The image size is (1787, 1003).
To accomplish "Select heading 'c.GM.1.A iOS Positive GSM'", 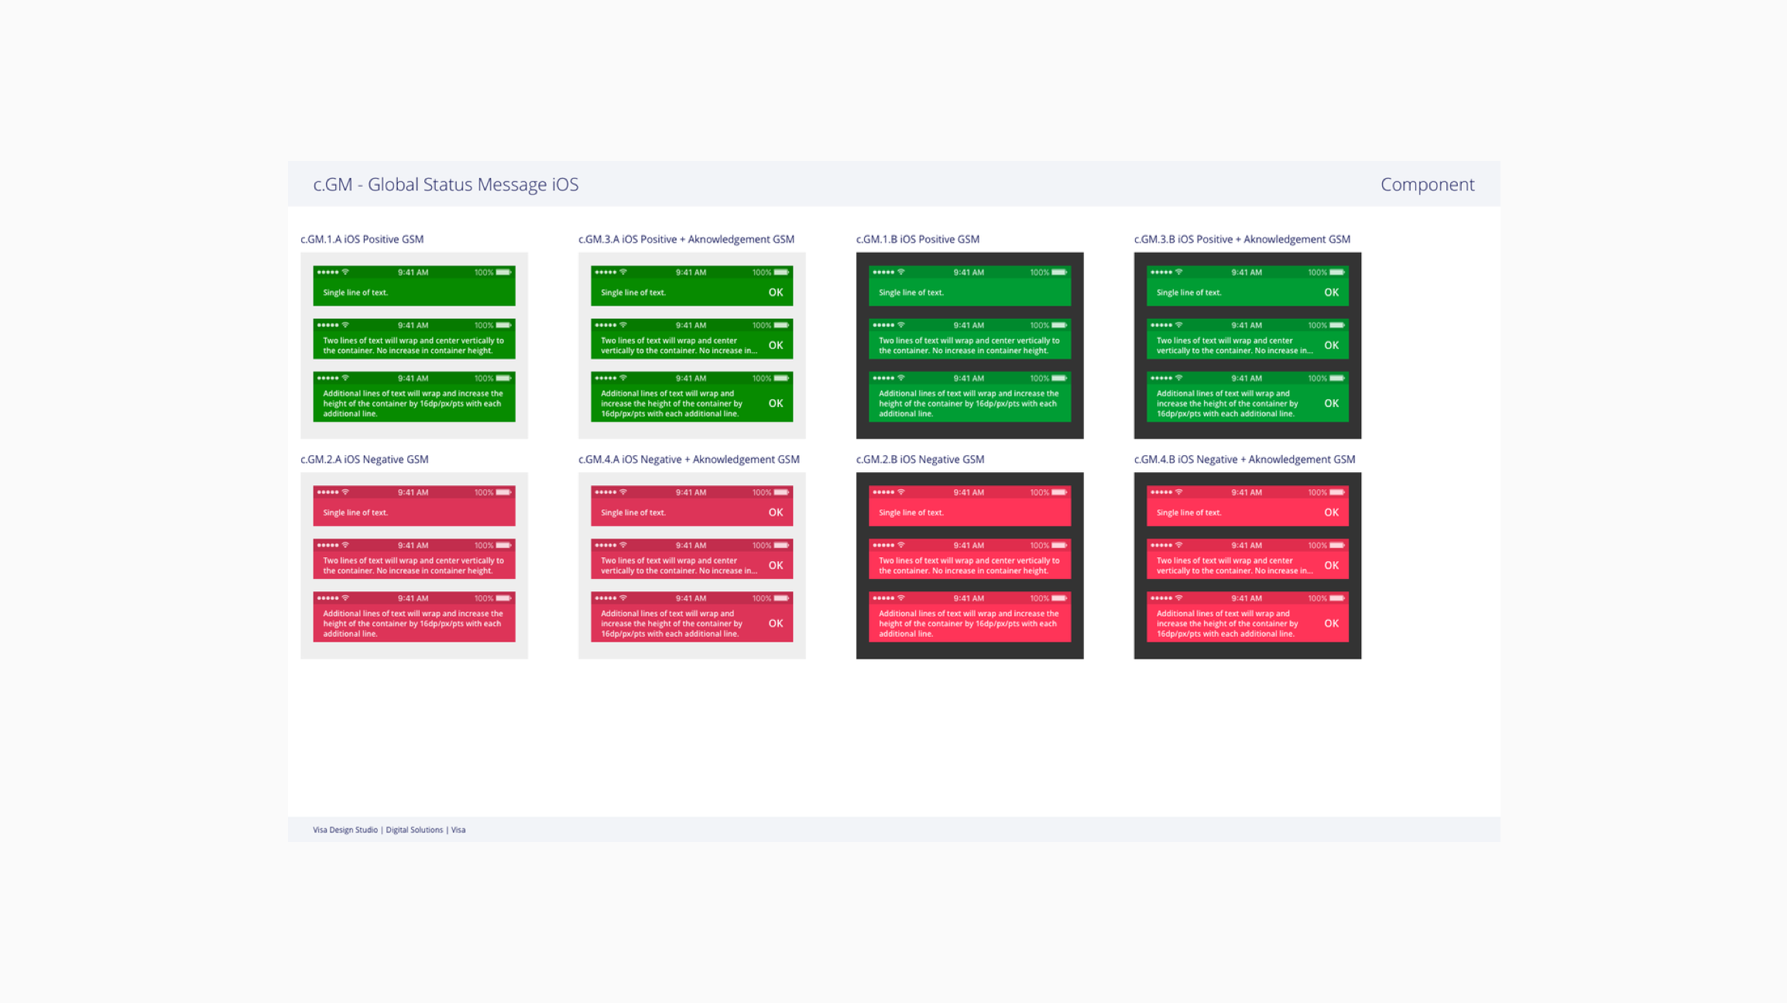I will tap(362, 239).
